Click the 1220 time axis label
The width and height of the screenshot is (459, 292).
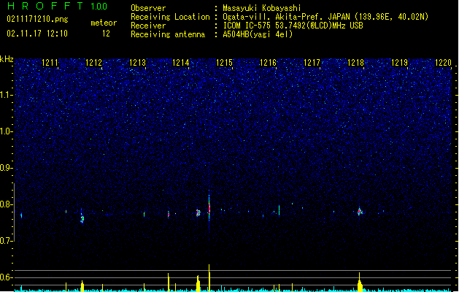pos(443,63)
